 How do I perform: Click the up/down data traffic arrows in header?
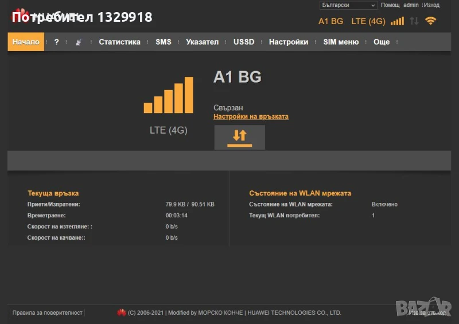[414, 21]
